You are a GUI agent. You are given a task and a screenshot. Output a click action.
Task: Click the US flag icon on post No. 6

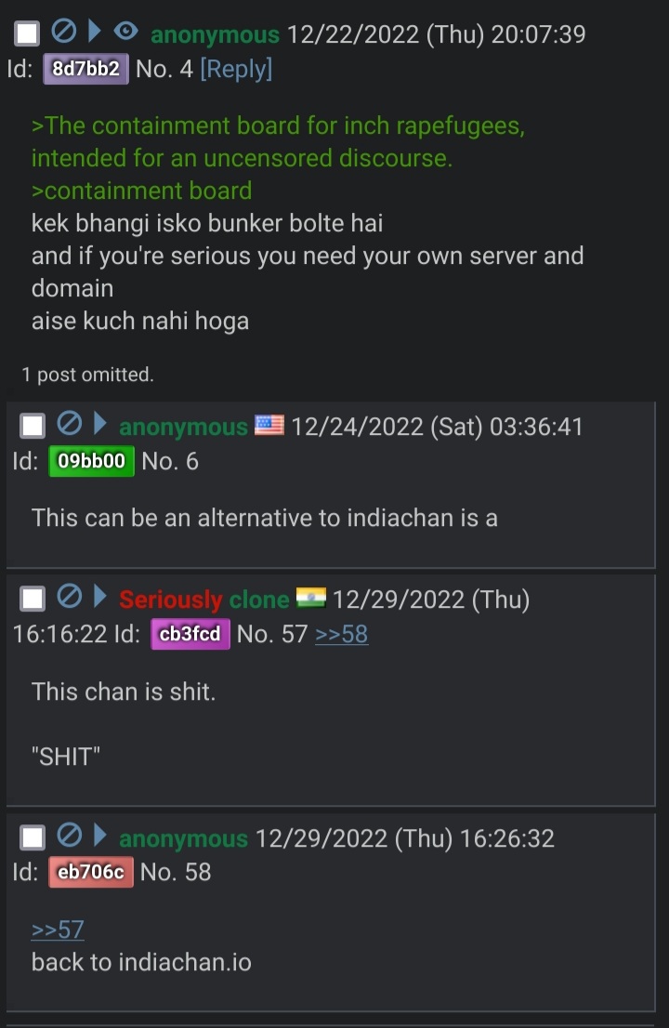click(269, 426)
